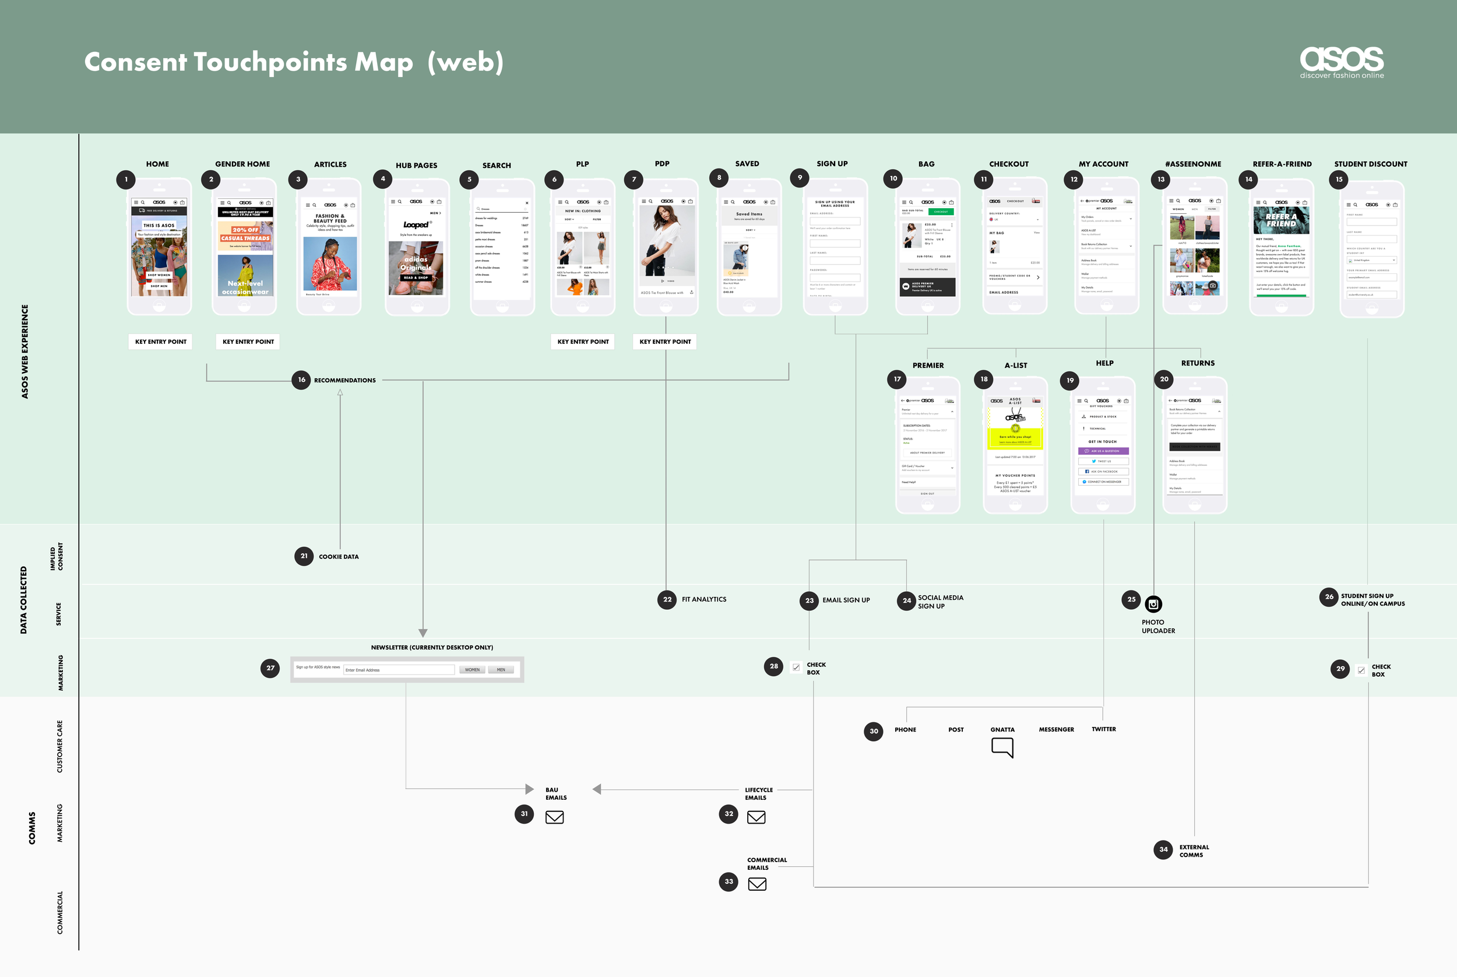This screenshot has width=1457, height=977.
Task: Click purple Ask Us A Question button
Action: [1103, 451]
